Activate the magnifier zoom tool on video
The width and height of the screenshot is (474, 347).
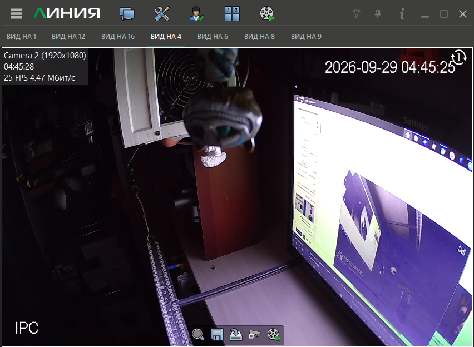[x=198, y=335]
